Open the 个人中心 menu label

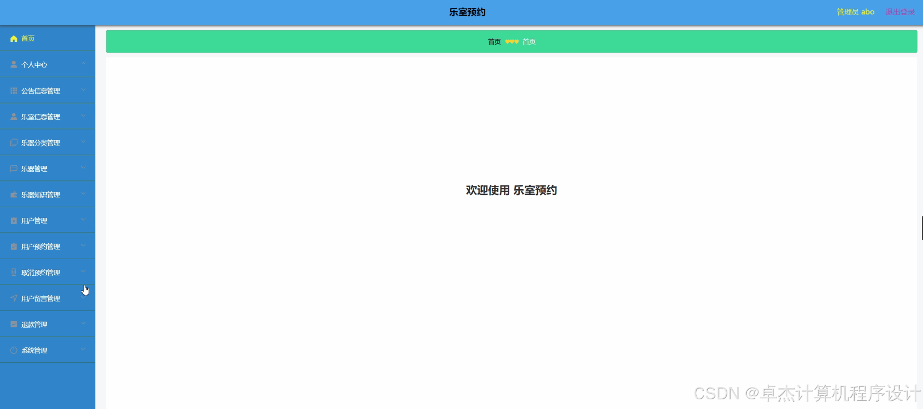coord(34,65)
